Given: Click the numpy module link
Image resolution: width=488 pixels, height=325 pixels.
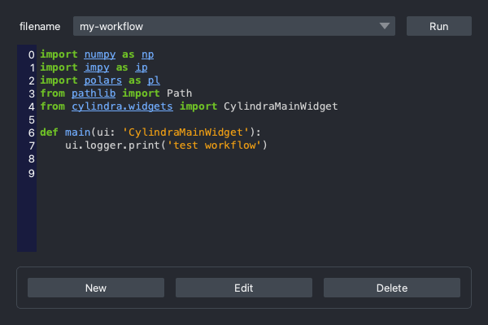Looking at the screenshot, I should click(x=100, y=54).
